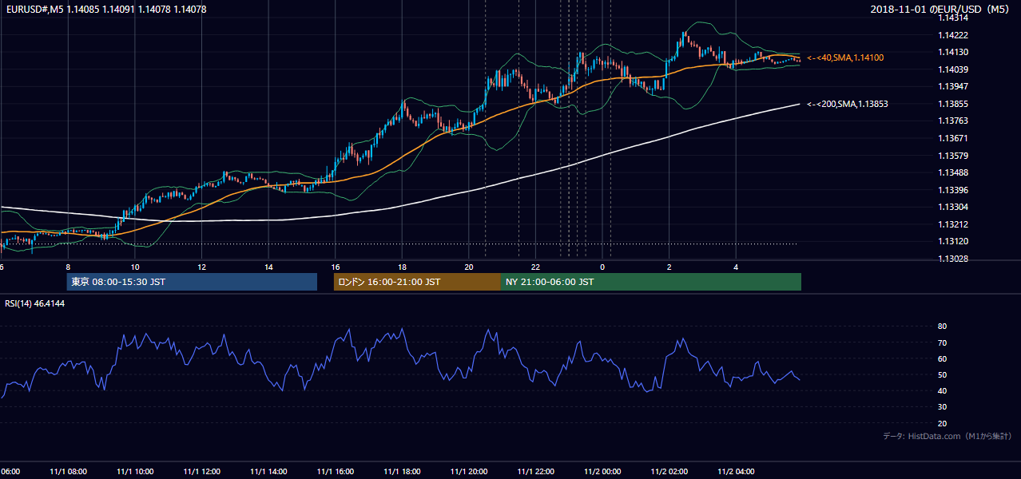
Task: Click RSI scale value 40
Action: (943, 390)
